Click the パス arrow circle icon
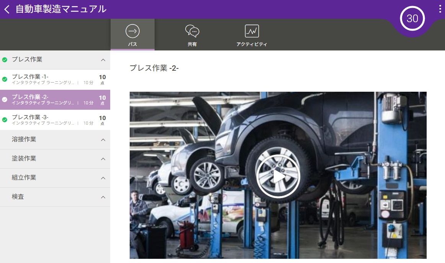Image resolution: width=445 pixels, height=263 pixels. tap(132, 31)
